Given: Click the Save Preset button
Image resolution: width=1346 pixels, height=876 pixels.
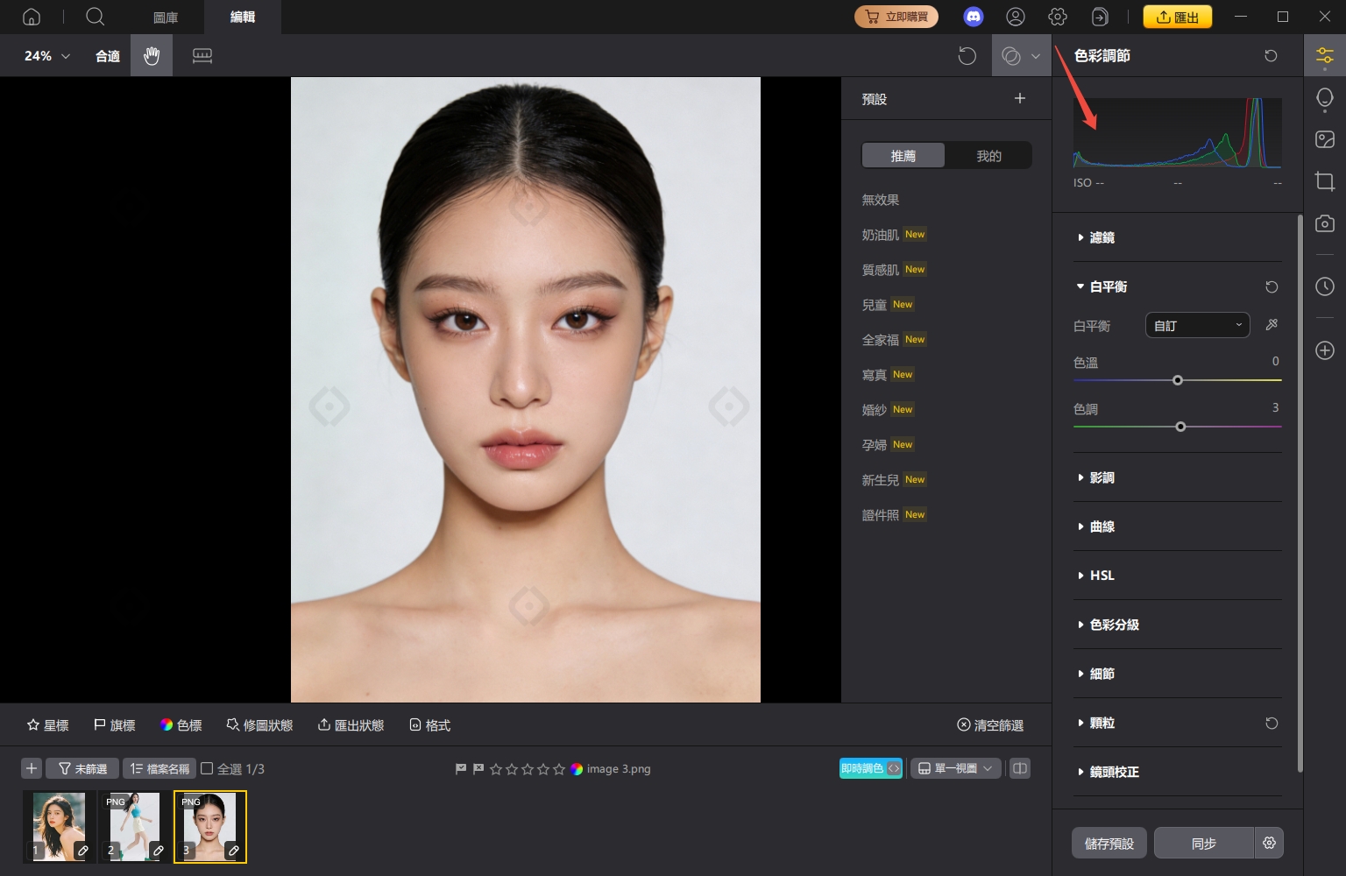Looking at the screenshot, I should click(1109, 843).
